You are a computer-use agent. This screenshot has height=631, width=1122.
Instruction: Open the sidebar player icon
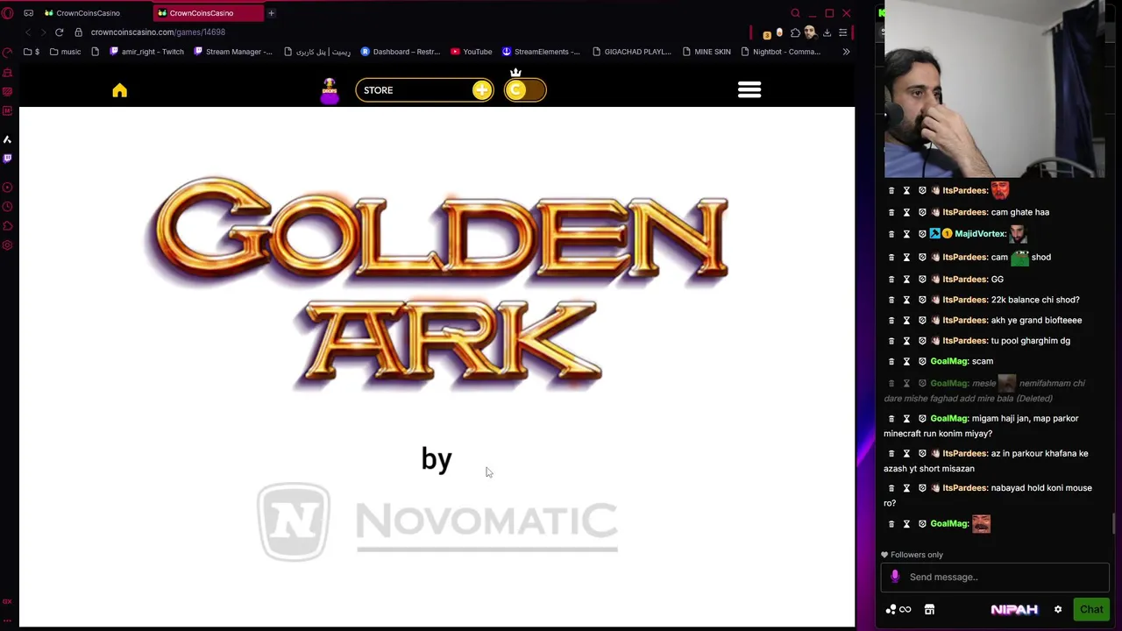pos(7,188)
